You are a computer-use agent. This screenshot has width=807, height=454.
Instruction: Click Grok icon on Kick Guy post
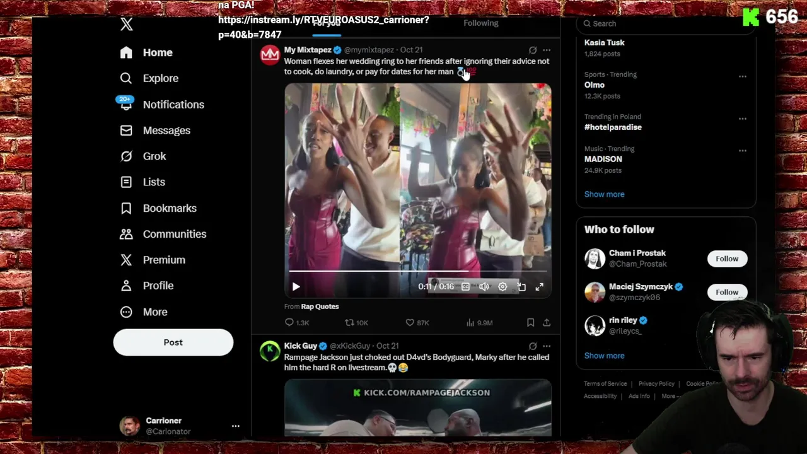533,346
